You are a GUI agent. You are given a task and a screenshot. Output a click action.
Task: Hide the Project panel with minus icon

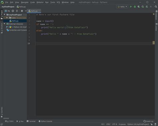[x=26, y=11]
